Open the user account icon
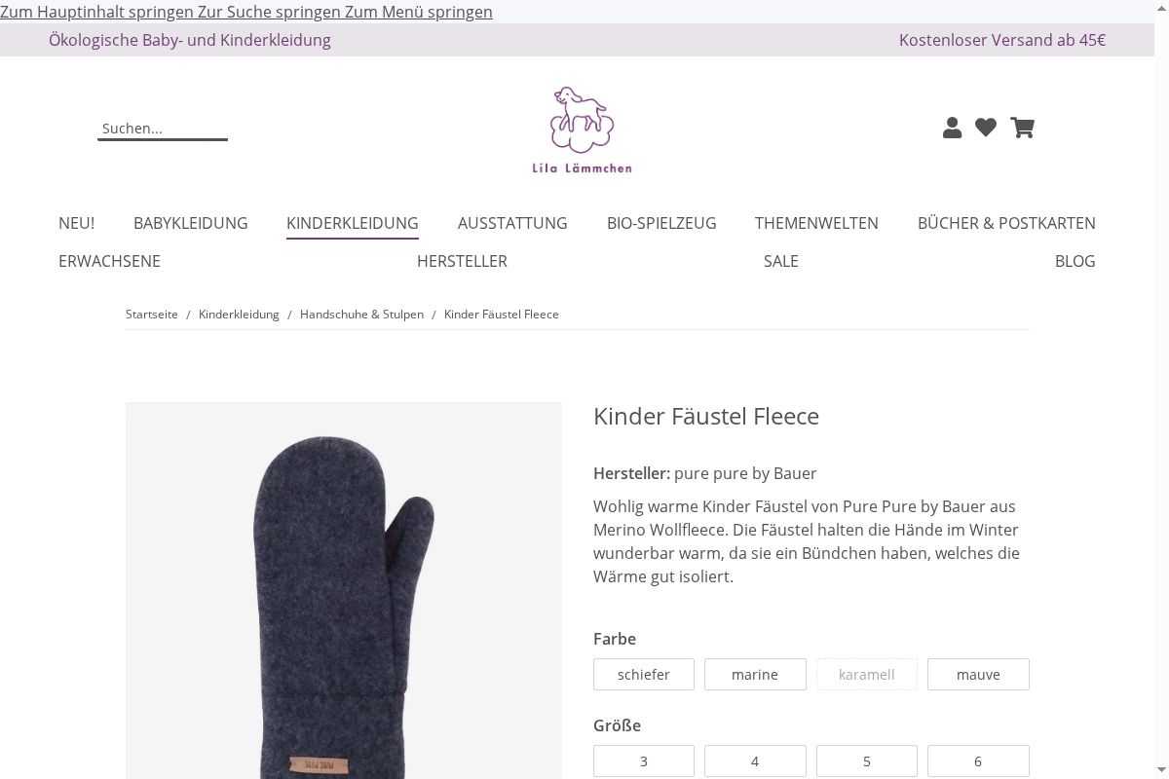 coord(952,128)
